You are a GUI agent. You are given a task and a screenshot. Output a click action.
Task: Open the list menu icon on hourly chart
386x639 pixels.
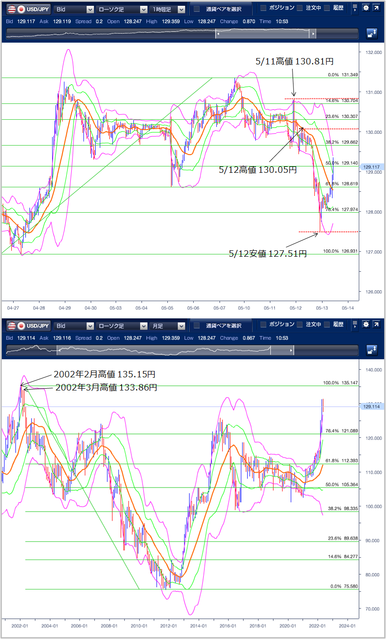[x=355, y=8]
